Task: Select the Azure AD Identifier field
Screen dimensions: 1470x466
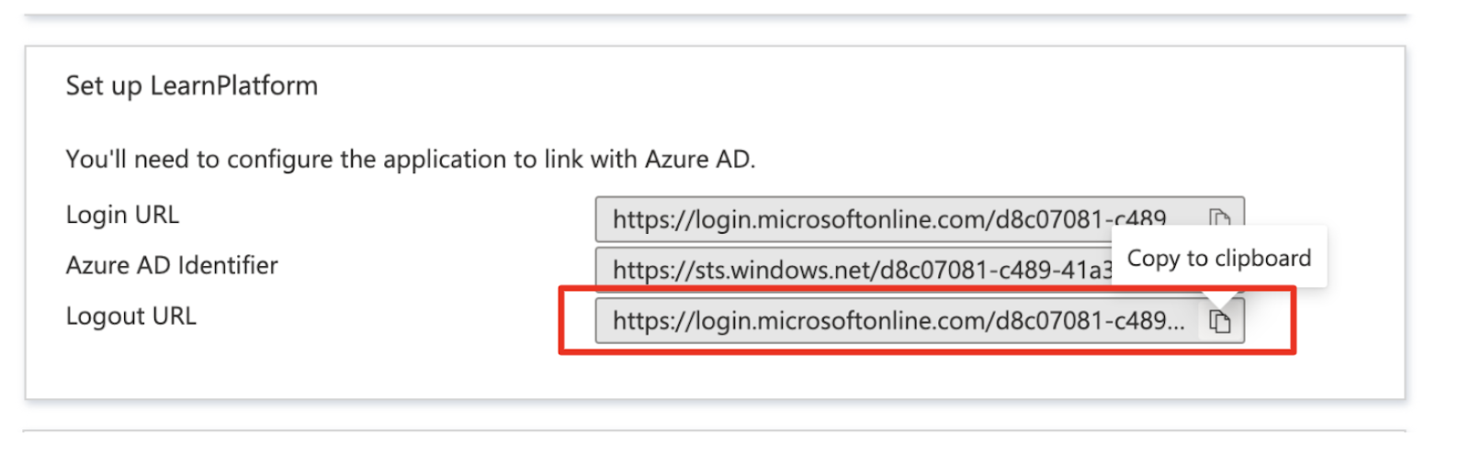Action: (x=854, y=270)
